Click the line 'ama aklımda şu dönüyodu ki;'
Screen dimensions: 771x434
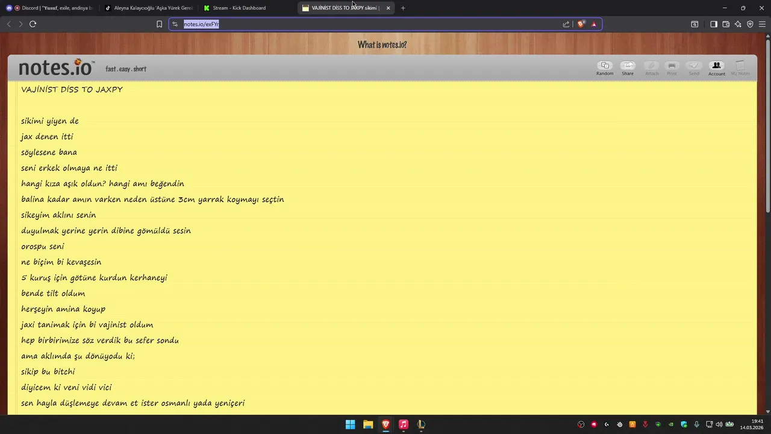78,356
